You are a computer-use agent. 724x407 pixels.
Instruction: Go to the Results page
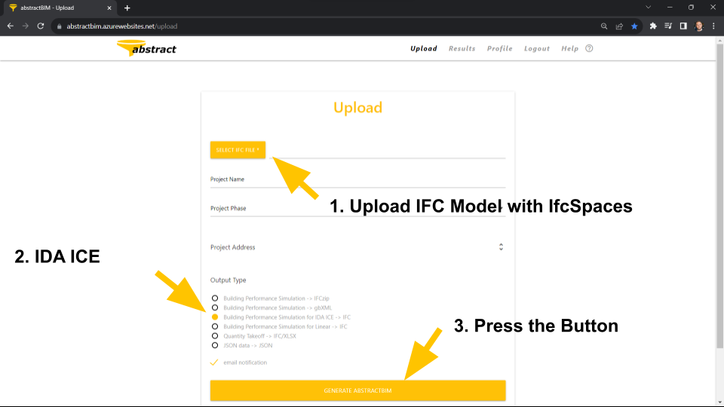coord(462,48)
